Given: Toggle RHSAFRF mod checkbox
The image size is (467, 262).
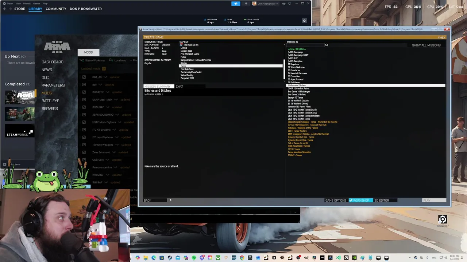Looking at the screenshot, I should point(84,92).
